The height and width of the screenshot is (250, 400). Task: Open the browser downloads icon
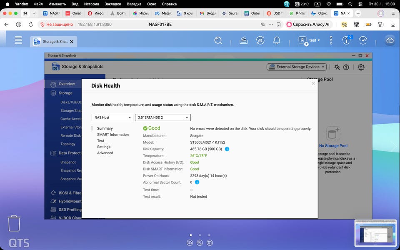393,24
